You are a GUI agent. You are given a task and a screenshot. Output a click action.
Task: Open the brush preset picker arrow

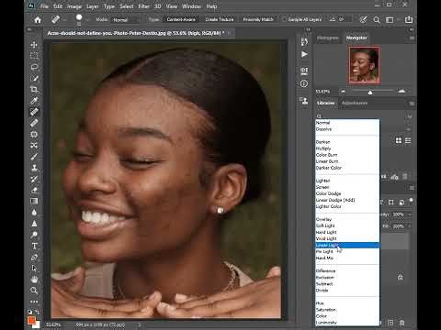86,20
